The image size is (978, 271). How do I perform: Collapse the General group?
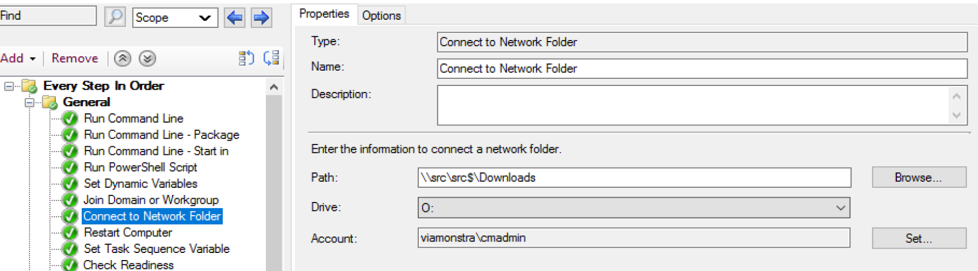point(30,102)
